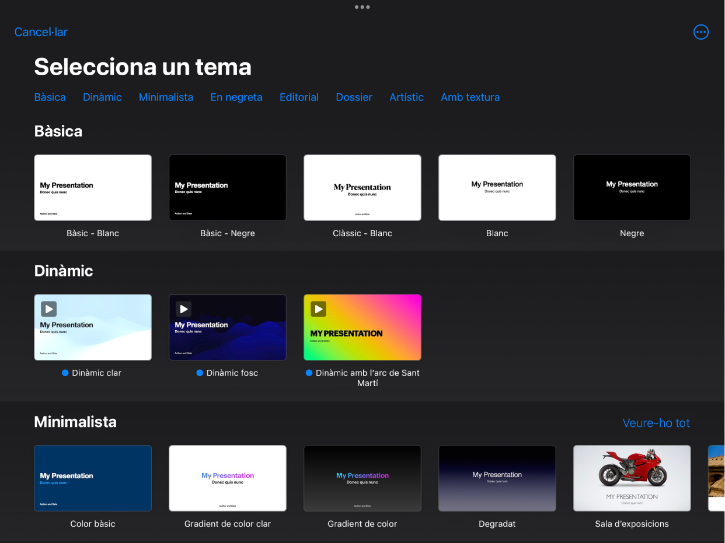The width and height of the screenshot is (725, 543).
Task: Choose the Clàssic - Blanc theme thumbnail
Action: pos(362,188)
